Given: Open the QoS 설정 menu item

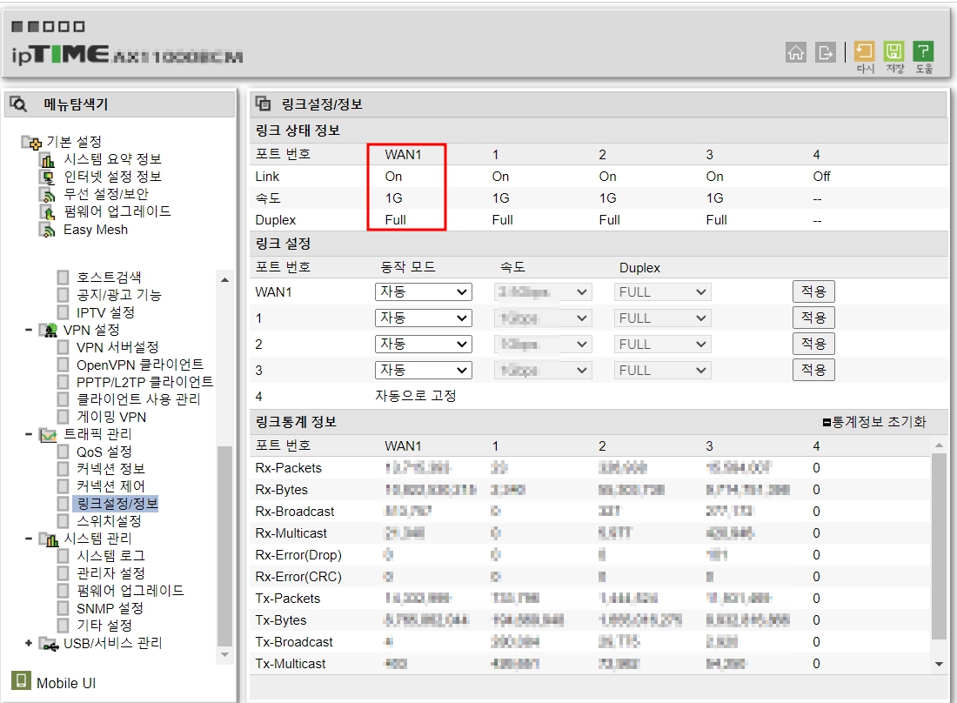Looking at the screenshot, I should pos(104,452).
